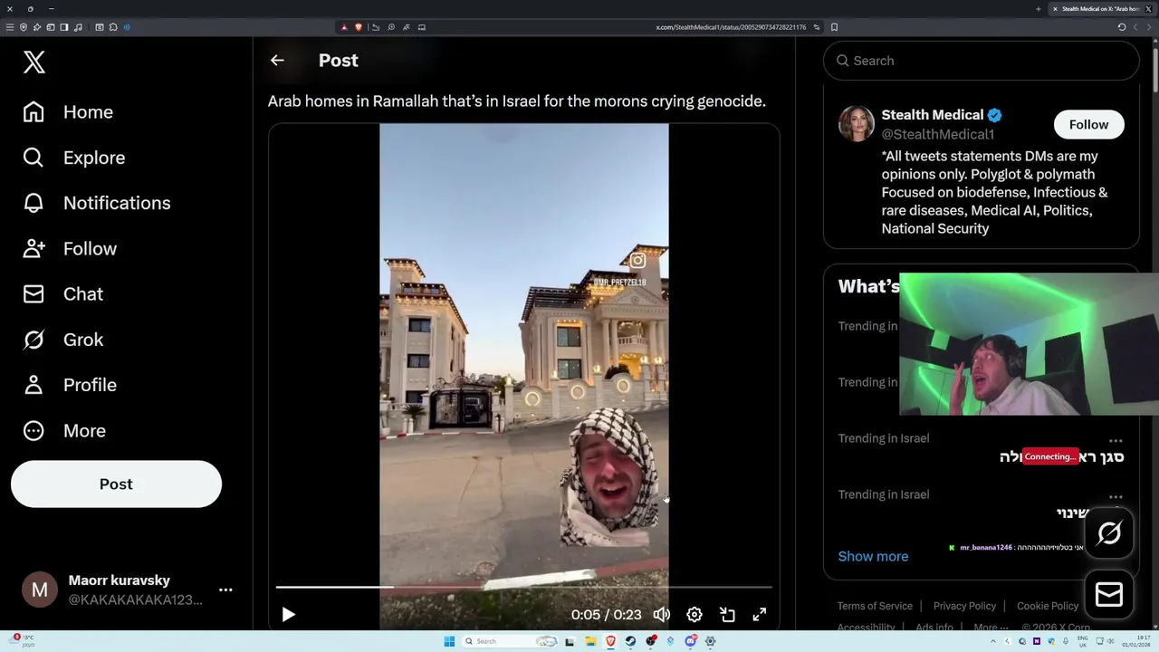
Task: Open browser extensions puzzle icon
Action: point(113,27)
